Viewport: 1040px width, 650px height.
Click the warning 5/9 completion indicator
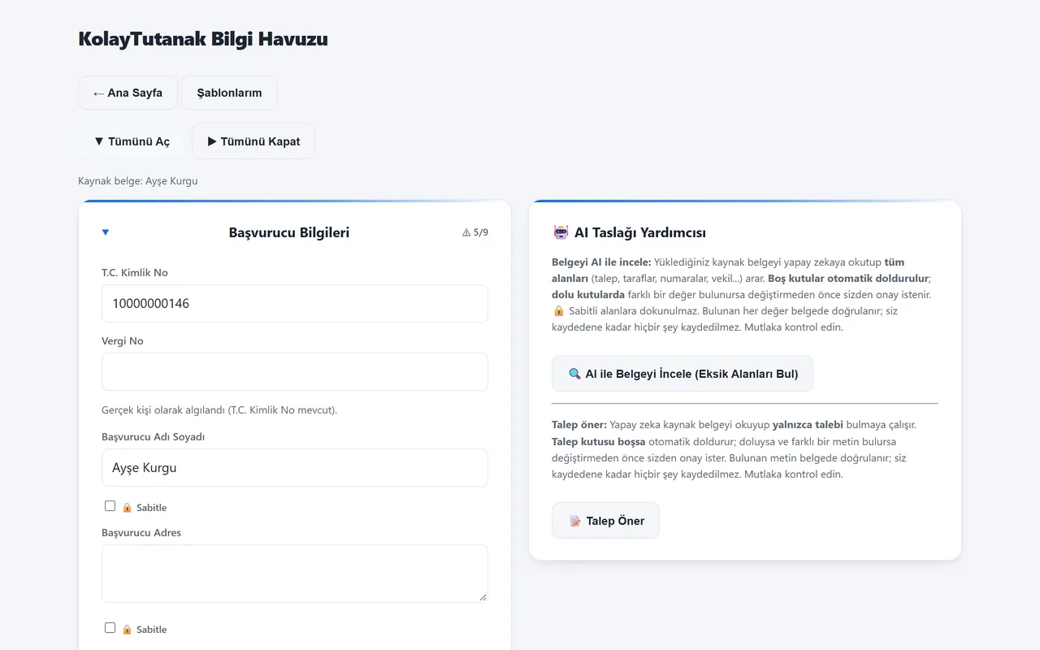pos(475,232)
